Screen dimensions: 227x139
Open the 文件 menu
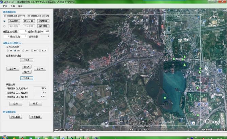[x=5, y=6]
